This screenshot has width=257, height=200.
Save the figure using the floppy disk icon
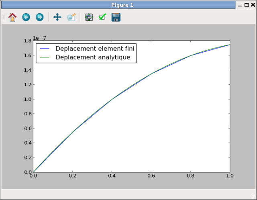pyautogui.click(x=116, y=17)
